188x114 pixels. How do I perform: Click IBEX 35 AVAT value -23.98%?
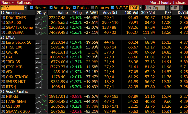coord(91,62)
